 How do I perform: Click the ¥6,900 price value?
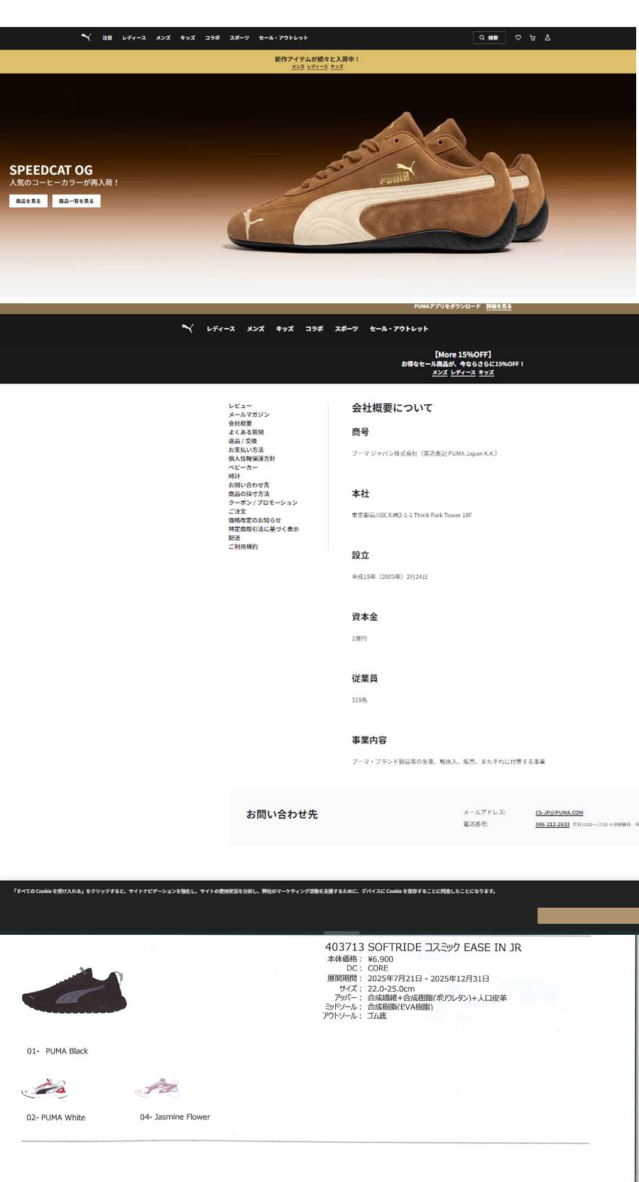click(x=381, y=959)
